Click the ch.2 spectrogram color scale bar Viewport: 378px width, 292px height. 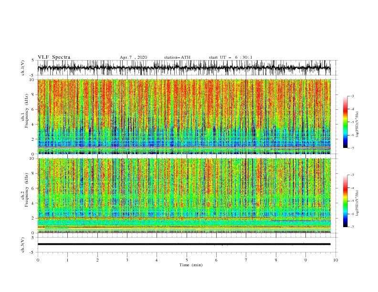pyautogui.click(x=345, y=201)
